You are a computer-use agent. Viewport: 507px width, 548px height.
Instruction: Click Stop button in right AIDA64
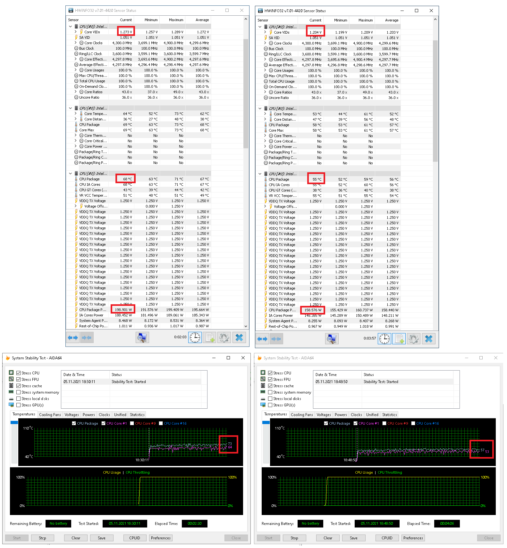click(x=294, y=538)
